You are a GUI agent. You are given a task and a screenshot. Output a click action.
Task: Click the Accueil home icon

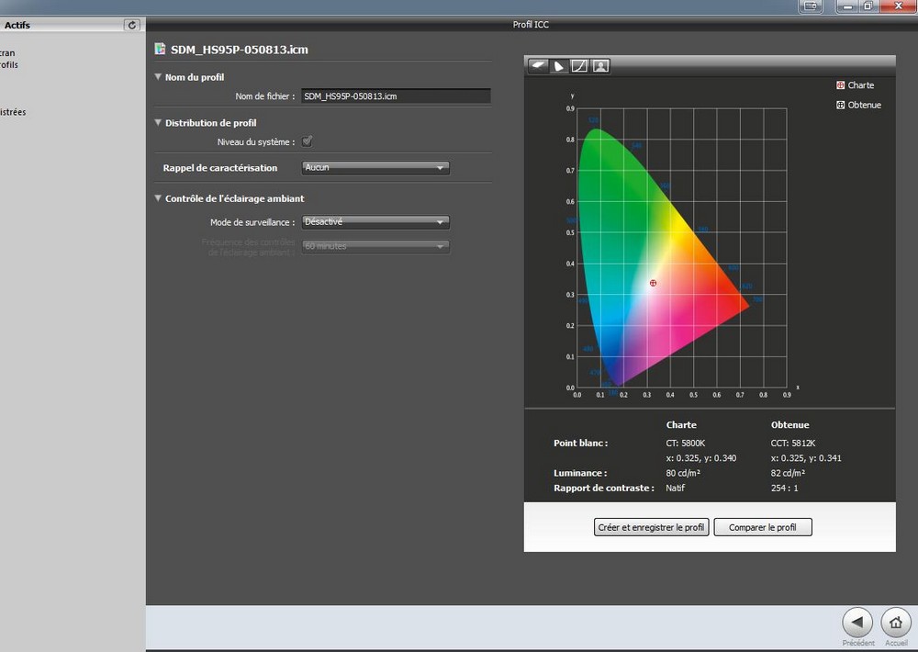pyautogui.click(x=895, y=623)
